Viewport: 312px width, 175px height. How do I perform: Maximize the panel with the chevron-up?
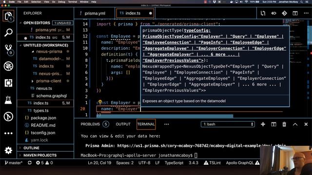click(x=295, y=124)
